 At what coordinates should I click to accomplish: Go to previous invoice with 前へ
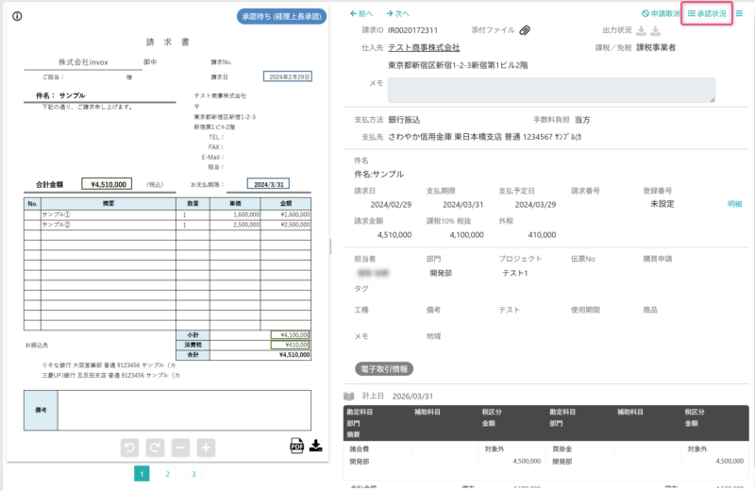tap(361, 13)
